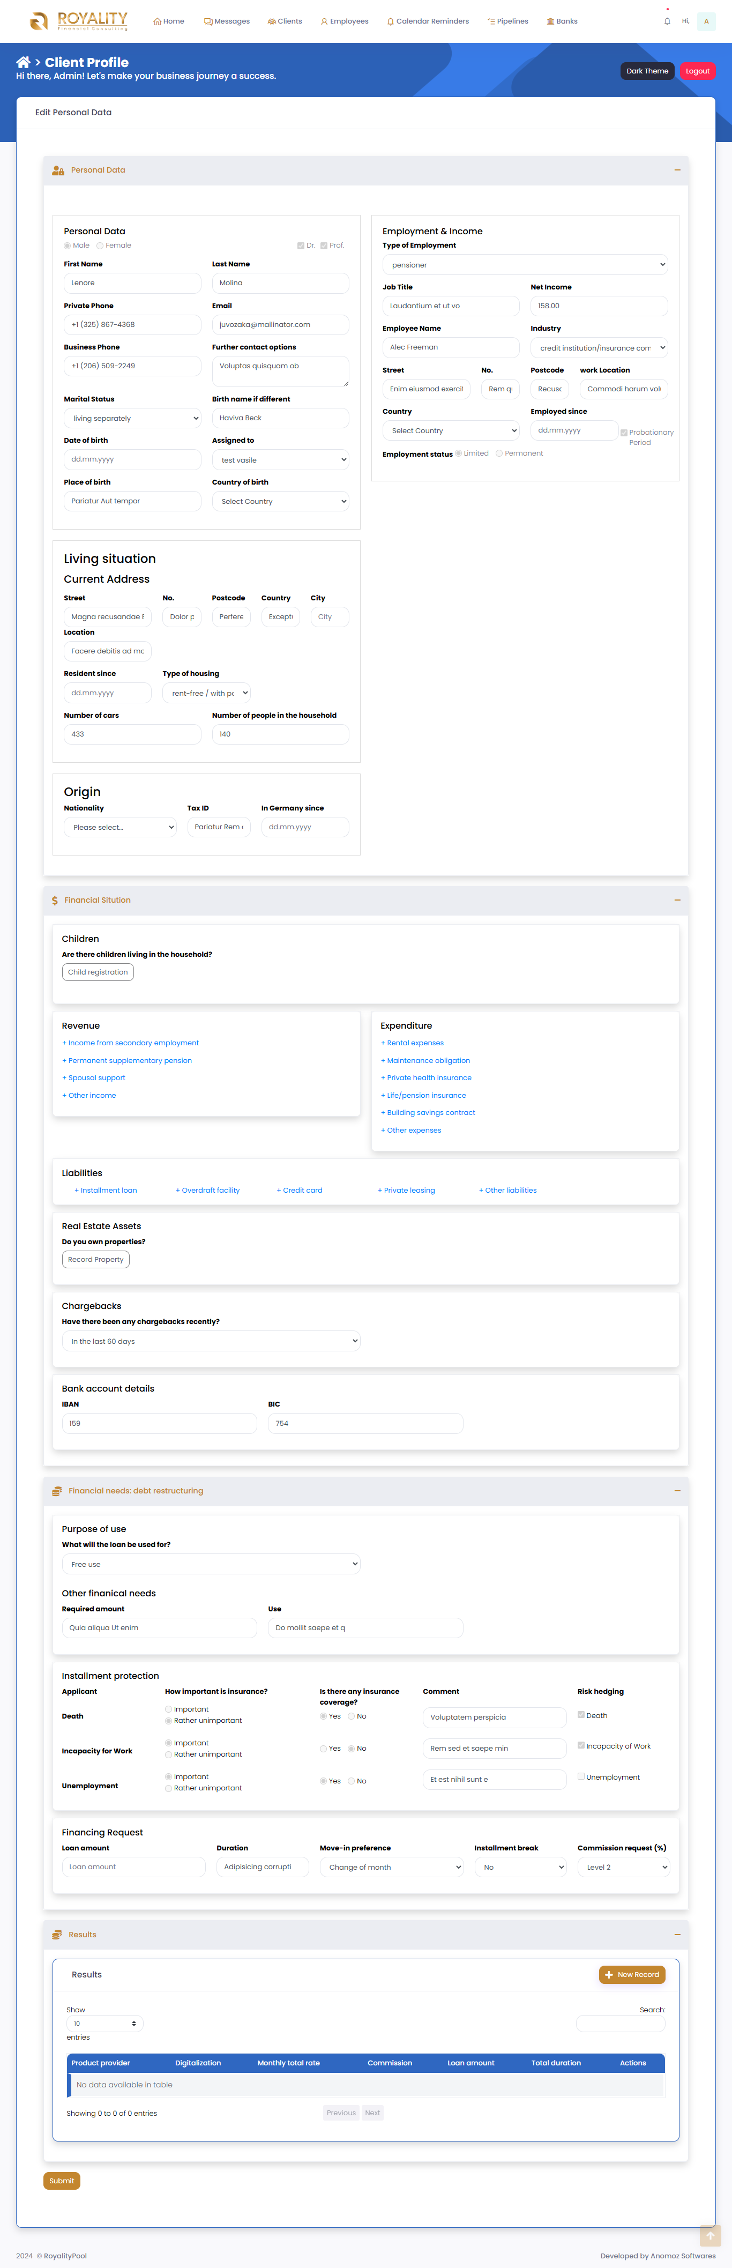Image resolution: width=732 pixels, height=2268 pixels.
Task: Select Permanent employment status
Action: pyautogui.click(x=499, y=453)
